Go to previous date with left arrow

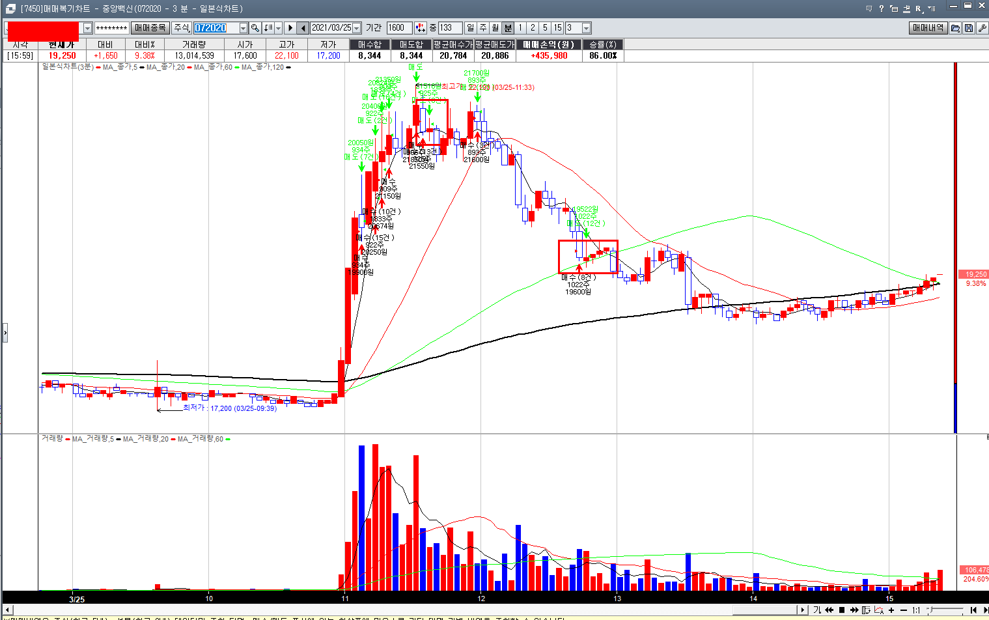click(x=303, y=28)
